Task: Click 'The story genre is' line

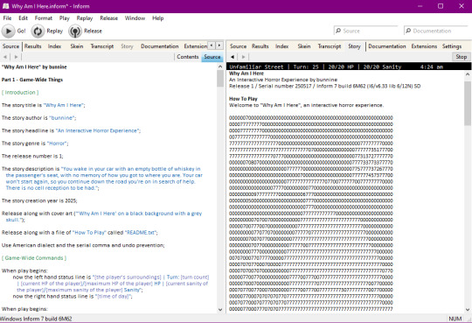Action: [35, 144]
